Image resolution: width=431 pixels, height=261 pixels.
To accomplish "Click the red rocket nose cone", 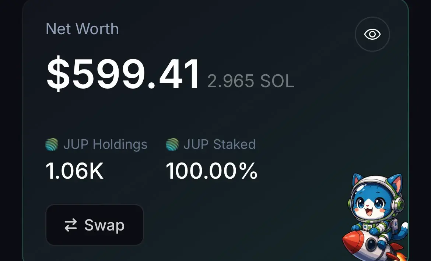I will click(353, 240).
